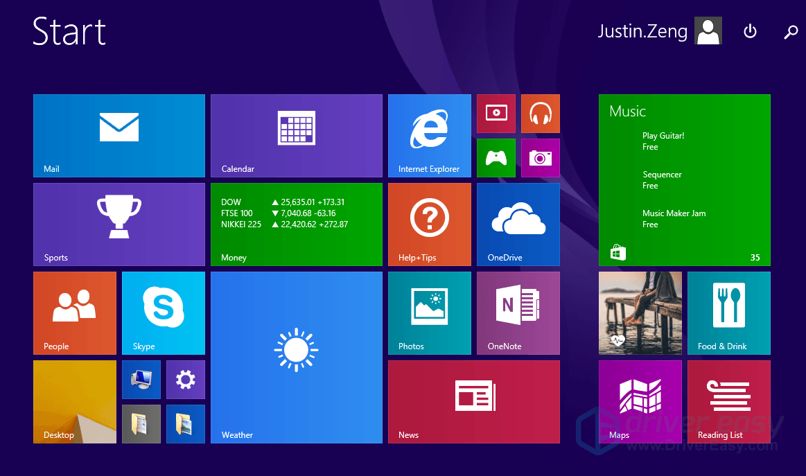Open the Desktop tile
806x476 pixels.
[x=75, y=402]
